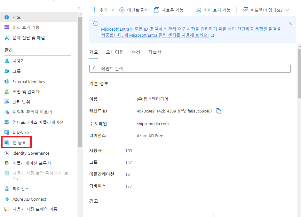301x217 pixels.
Task: Open 그룹 groups in sidebar
Action: click(17, 71)
